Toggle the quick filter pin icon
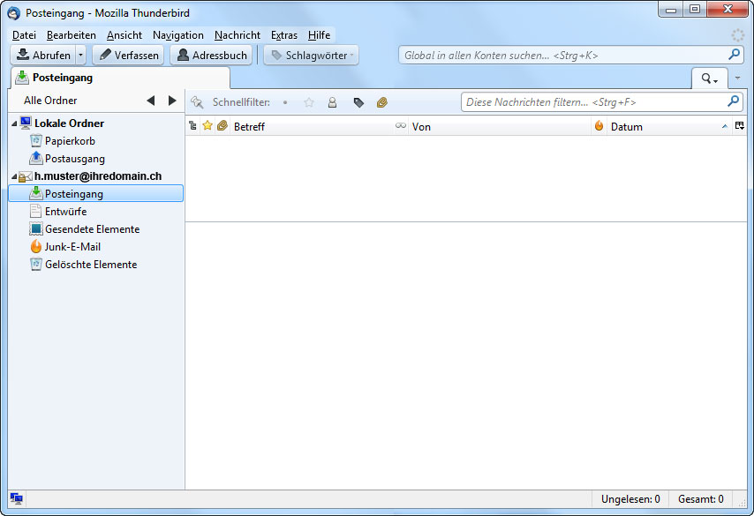This screenshot has width=754, height=516. (x=197, y=102)
